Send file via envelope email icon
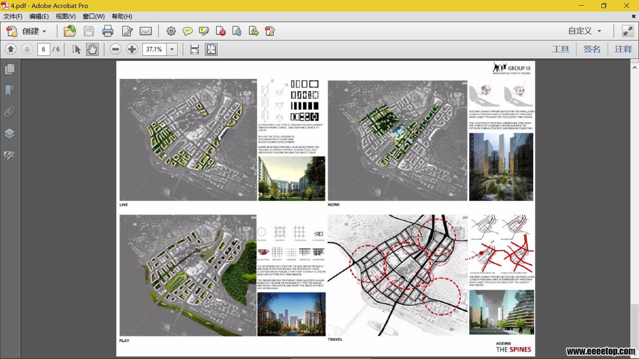This screenshot has height=359, width=639. coord(146,31)
